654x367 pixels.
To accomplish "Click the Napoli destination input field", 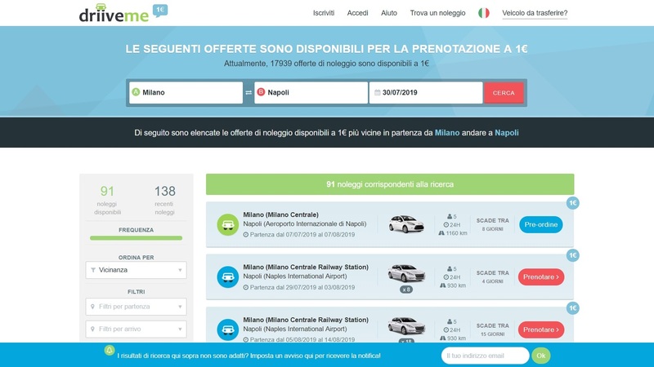I will pyautogui.click(x=311, y=93).
